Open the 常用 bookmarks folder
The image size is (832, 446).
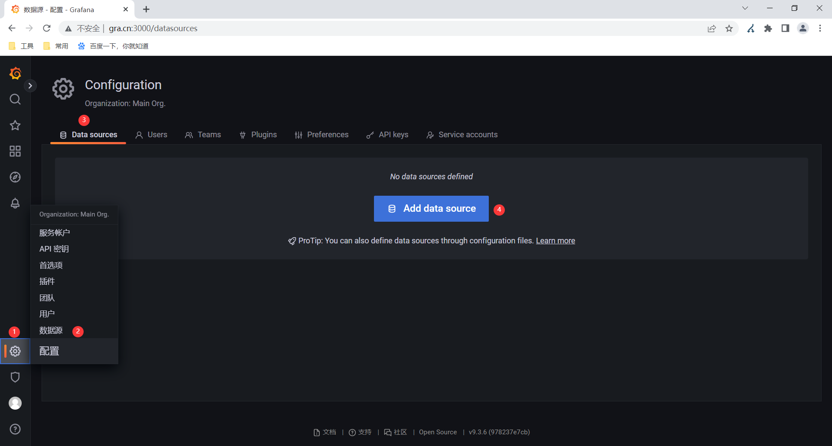(x=56, y=46)
